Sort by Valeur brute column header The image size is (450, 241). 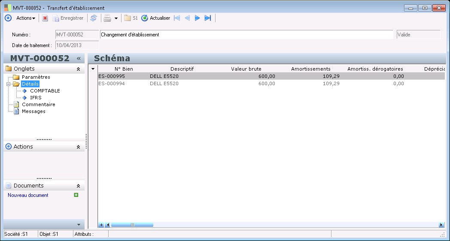[246, 69]
